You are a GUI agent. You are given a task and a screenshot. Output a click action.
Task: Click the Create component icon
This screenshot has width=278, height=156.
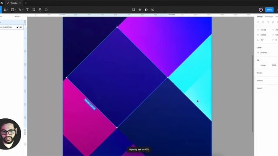coord(140,10)
